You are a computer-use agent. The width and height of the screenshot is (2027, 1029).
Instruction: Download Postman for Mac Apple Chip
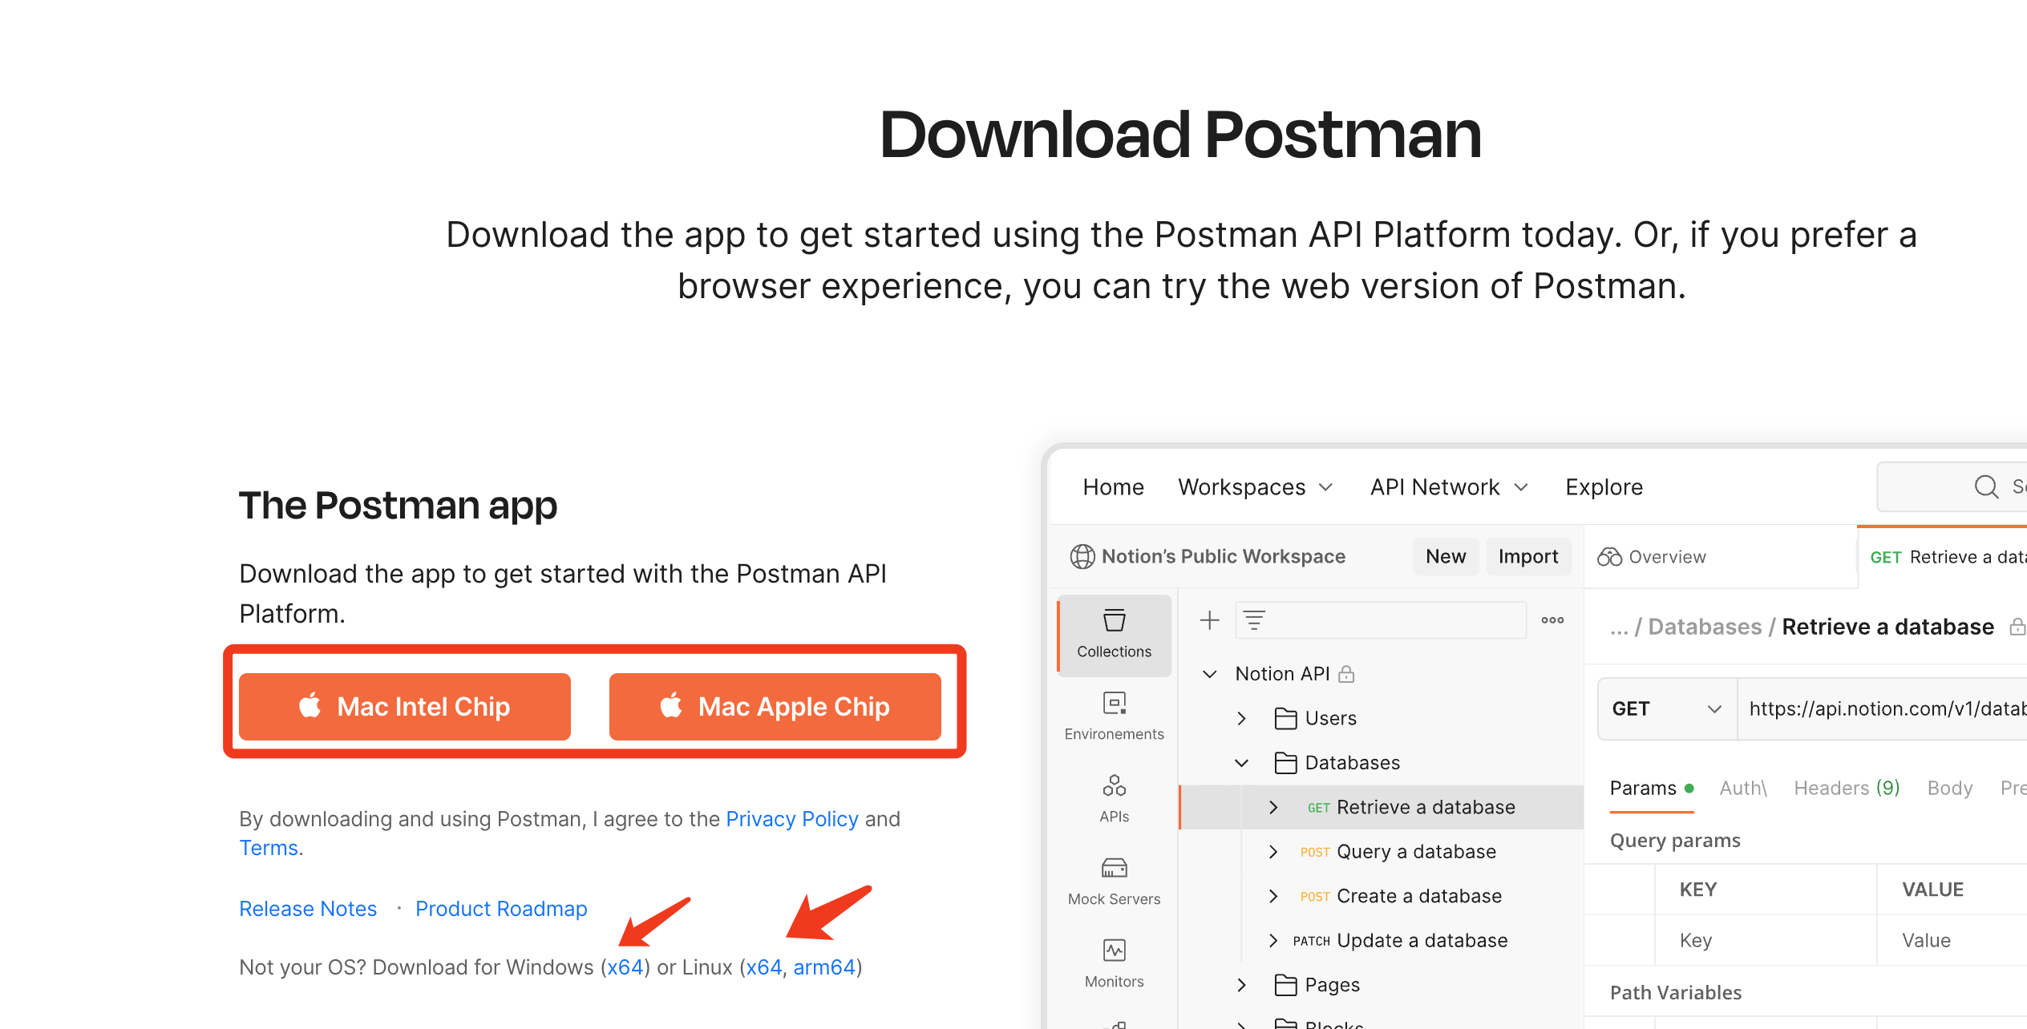(776, 706)
